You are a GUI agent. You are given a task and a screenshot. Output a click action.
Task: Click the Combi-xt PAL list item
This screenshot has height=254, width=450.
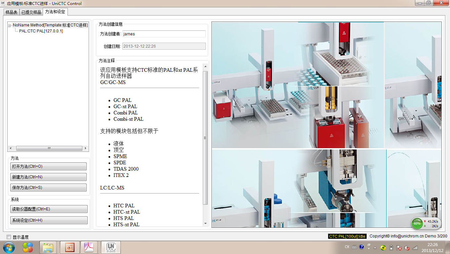coord(128,119)
